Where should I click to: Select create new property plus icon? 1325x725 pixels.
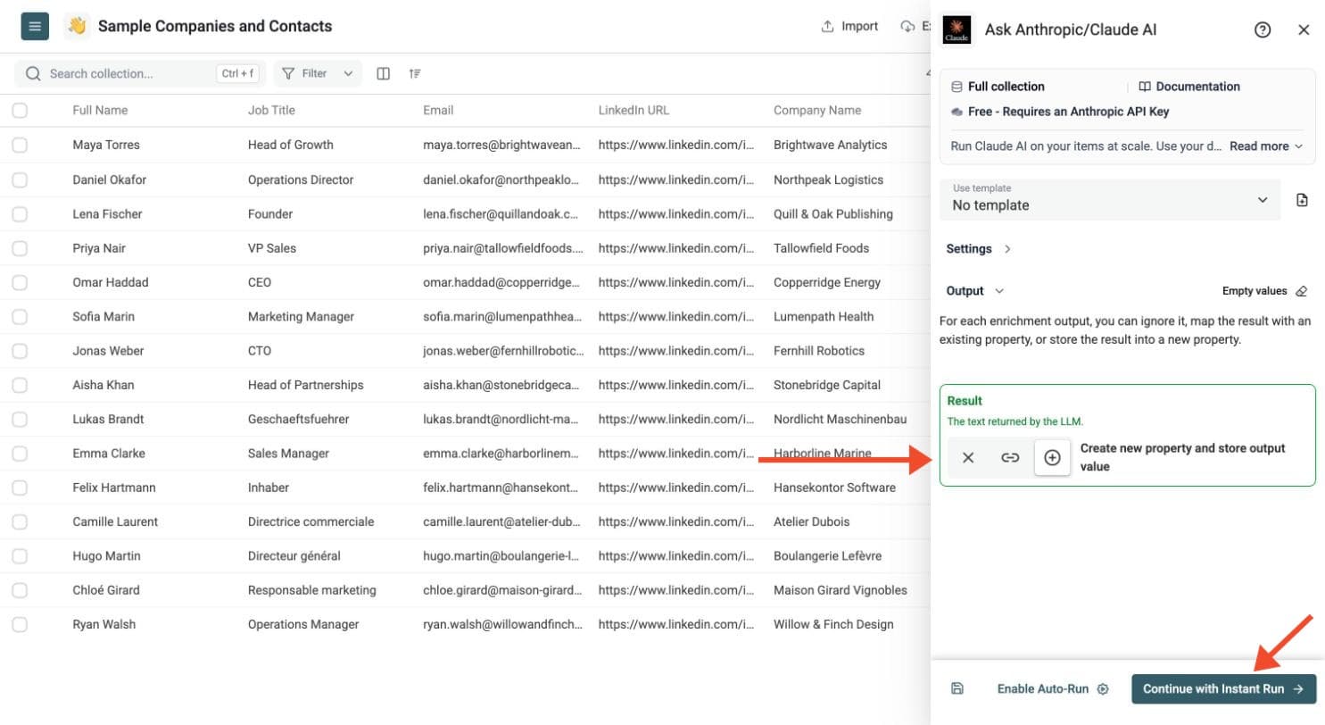[x=1052, y=457]
